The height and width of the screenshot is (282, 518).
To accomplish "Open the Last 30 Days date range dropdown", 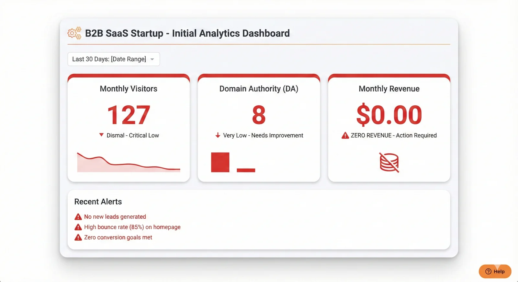I will click(113, 59).
